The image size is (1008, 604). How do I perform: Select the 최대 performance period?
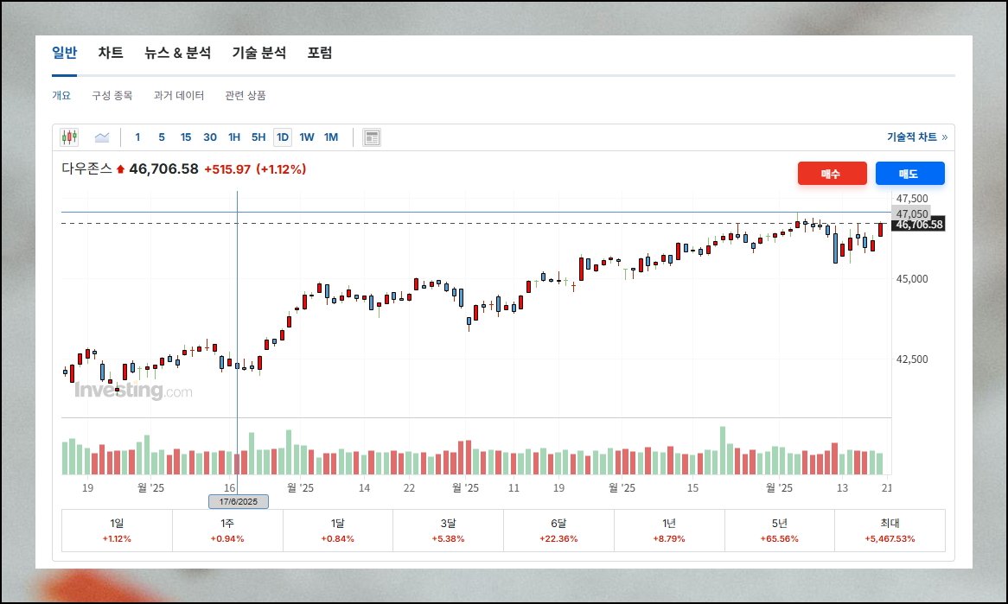[890, 531]
